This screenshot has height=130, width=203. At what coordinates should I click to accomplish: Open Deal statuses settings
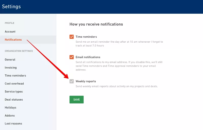[14, 100]
